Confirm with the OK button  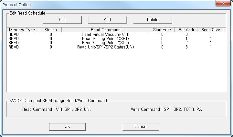tap(67, 127)
